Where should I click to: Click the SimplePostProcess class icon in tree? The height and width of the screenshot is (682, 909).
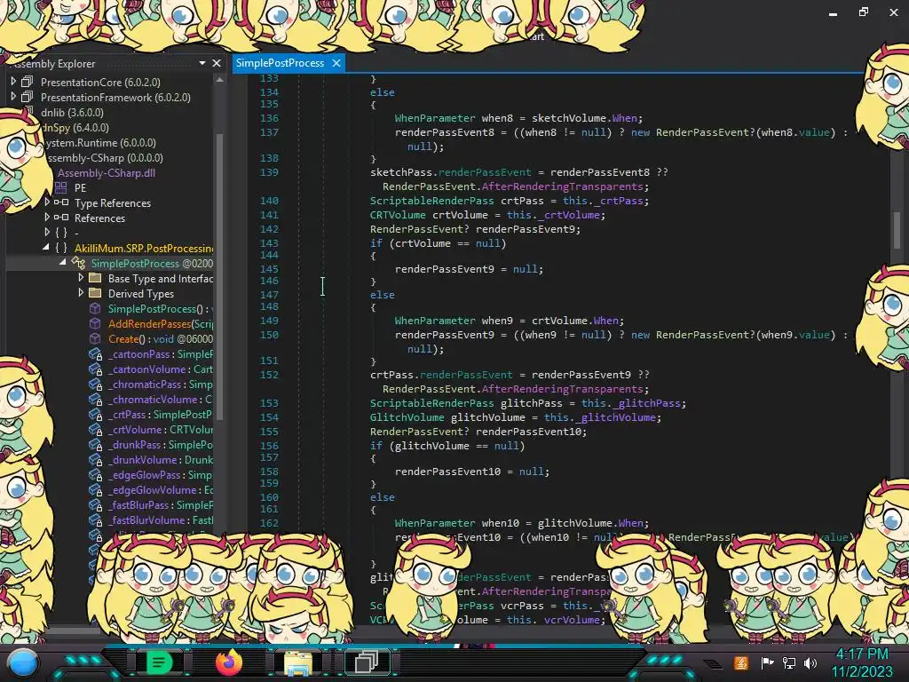pyautogui.click(x=78, y=263)
